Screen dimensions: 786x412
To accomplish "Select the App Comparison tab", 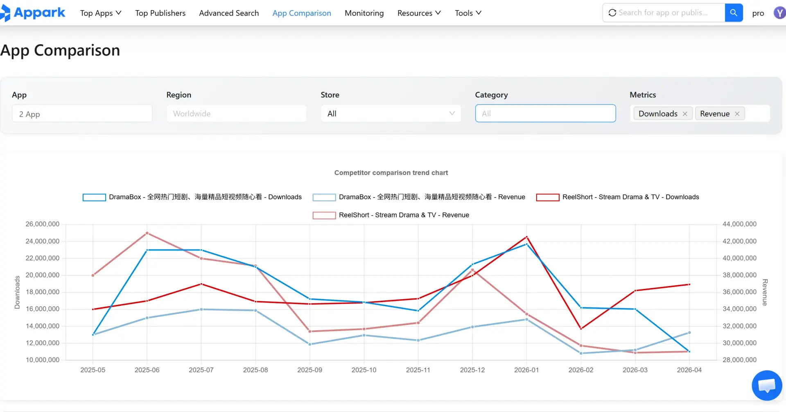I will [302, 13].
